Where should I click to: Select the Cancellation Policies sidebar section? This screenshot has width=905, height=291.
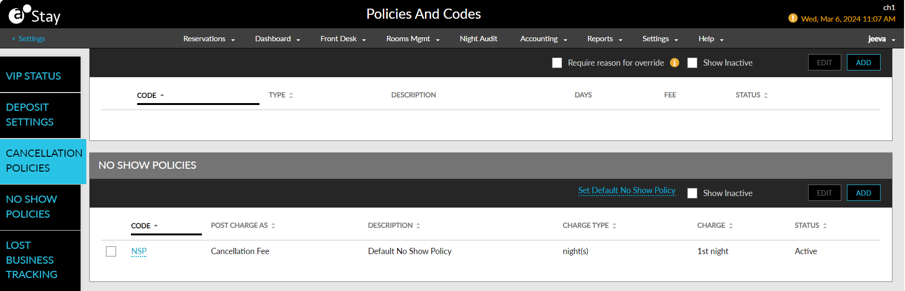pyautogui.click(x=43, y=161)
